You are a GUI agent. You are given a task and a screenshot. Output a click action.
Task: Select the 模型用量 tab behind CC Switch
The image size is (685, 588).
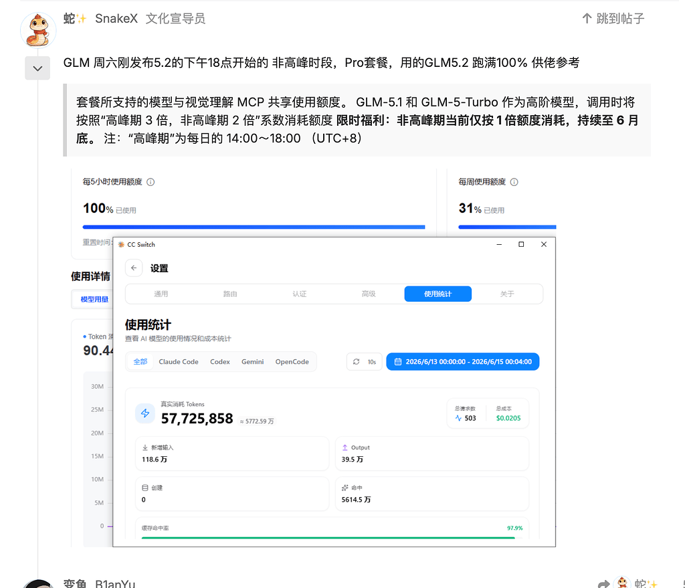(94, 299)
